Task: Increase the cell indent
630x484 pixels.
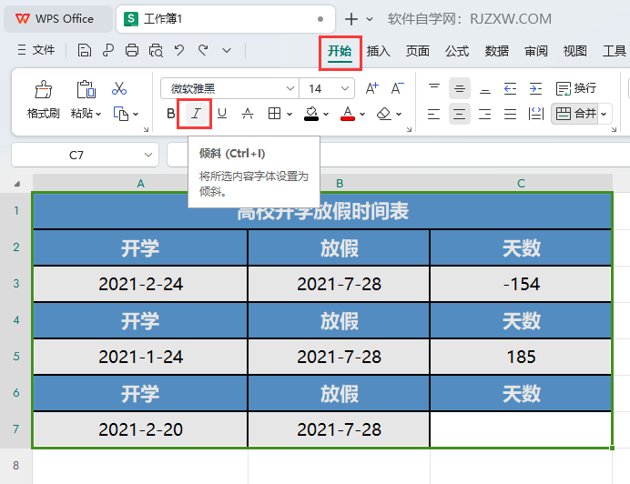Action: coord(535,88)
